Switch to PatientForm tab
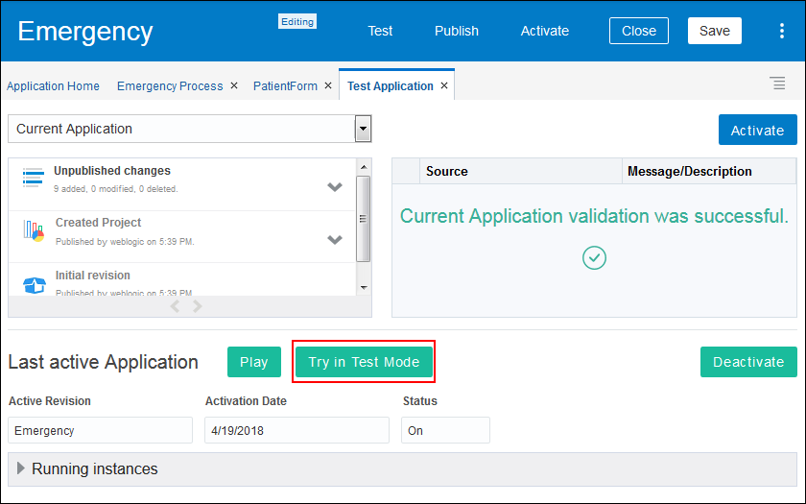The width and height of the screenshot is (806, 504). tap(285, 85)
